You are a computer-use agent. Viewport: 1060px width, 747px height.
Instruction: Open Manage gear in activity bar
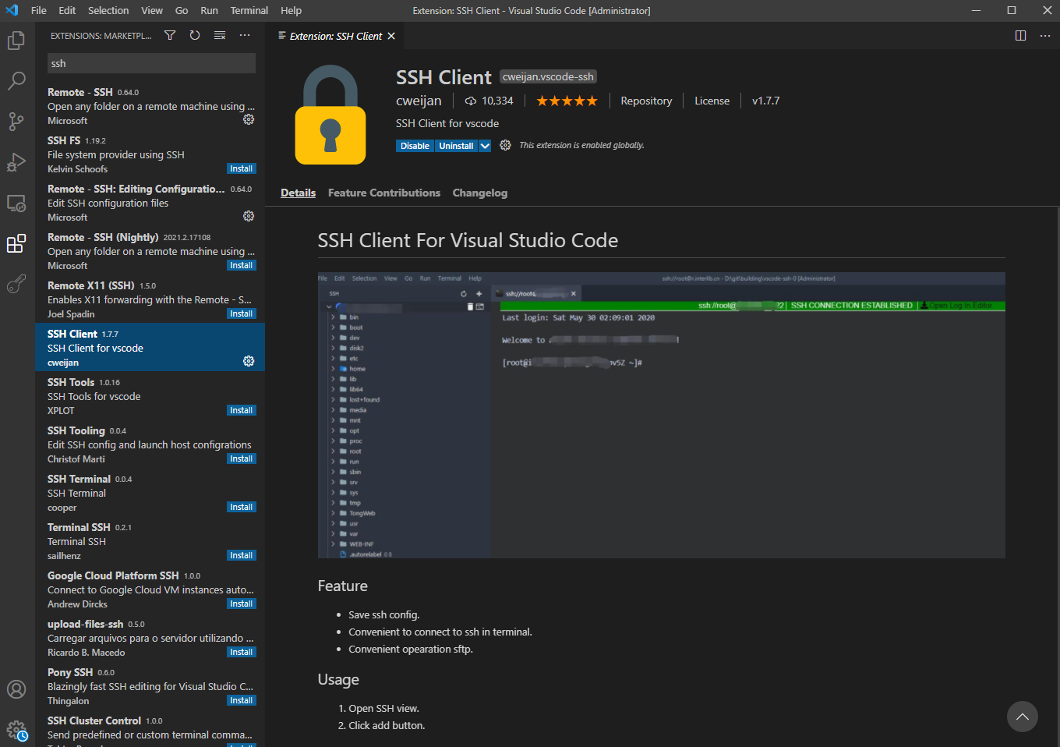(x=16, y=730)
